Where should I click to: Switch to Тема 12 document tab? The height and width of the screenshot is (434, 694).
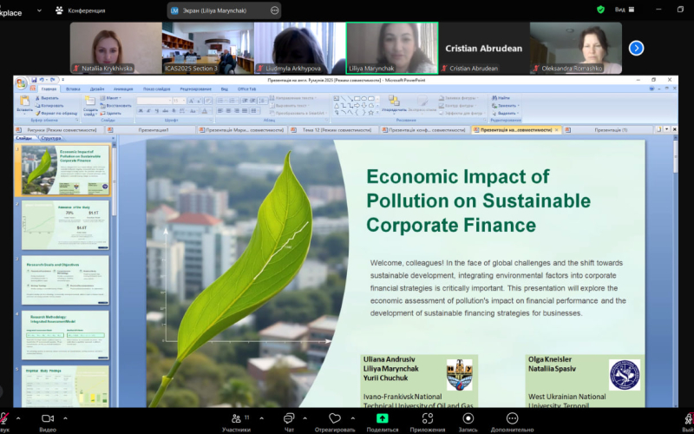coord(332,129)
